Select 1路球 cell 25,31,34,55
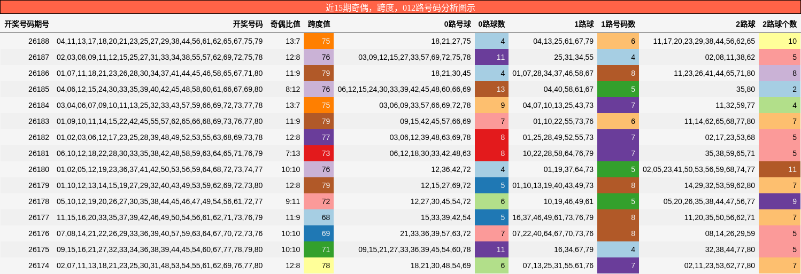 click(574, 57)
